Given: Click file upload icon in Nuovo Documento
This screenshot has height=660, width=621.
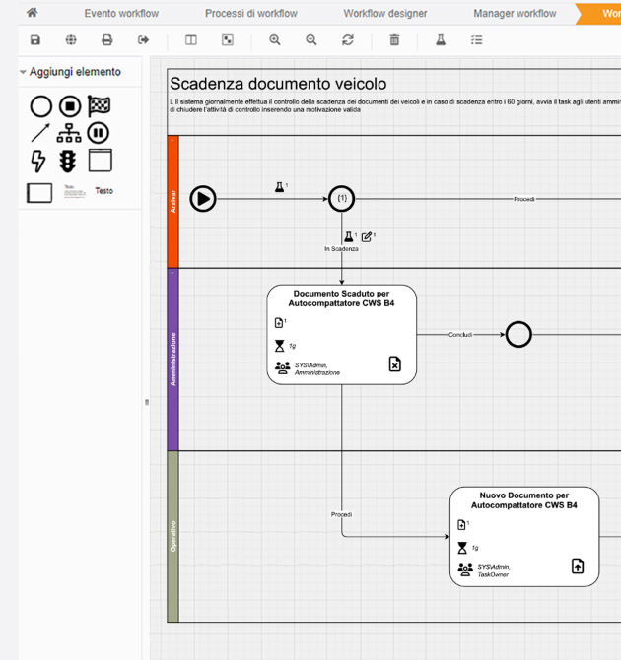Looking at the screenshot, I should coord(578,566).
